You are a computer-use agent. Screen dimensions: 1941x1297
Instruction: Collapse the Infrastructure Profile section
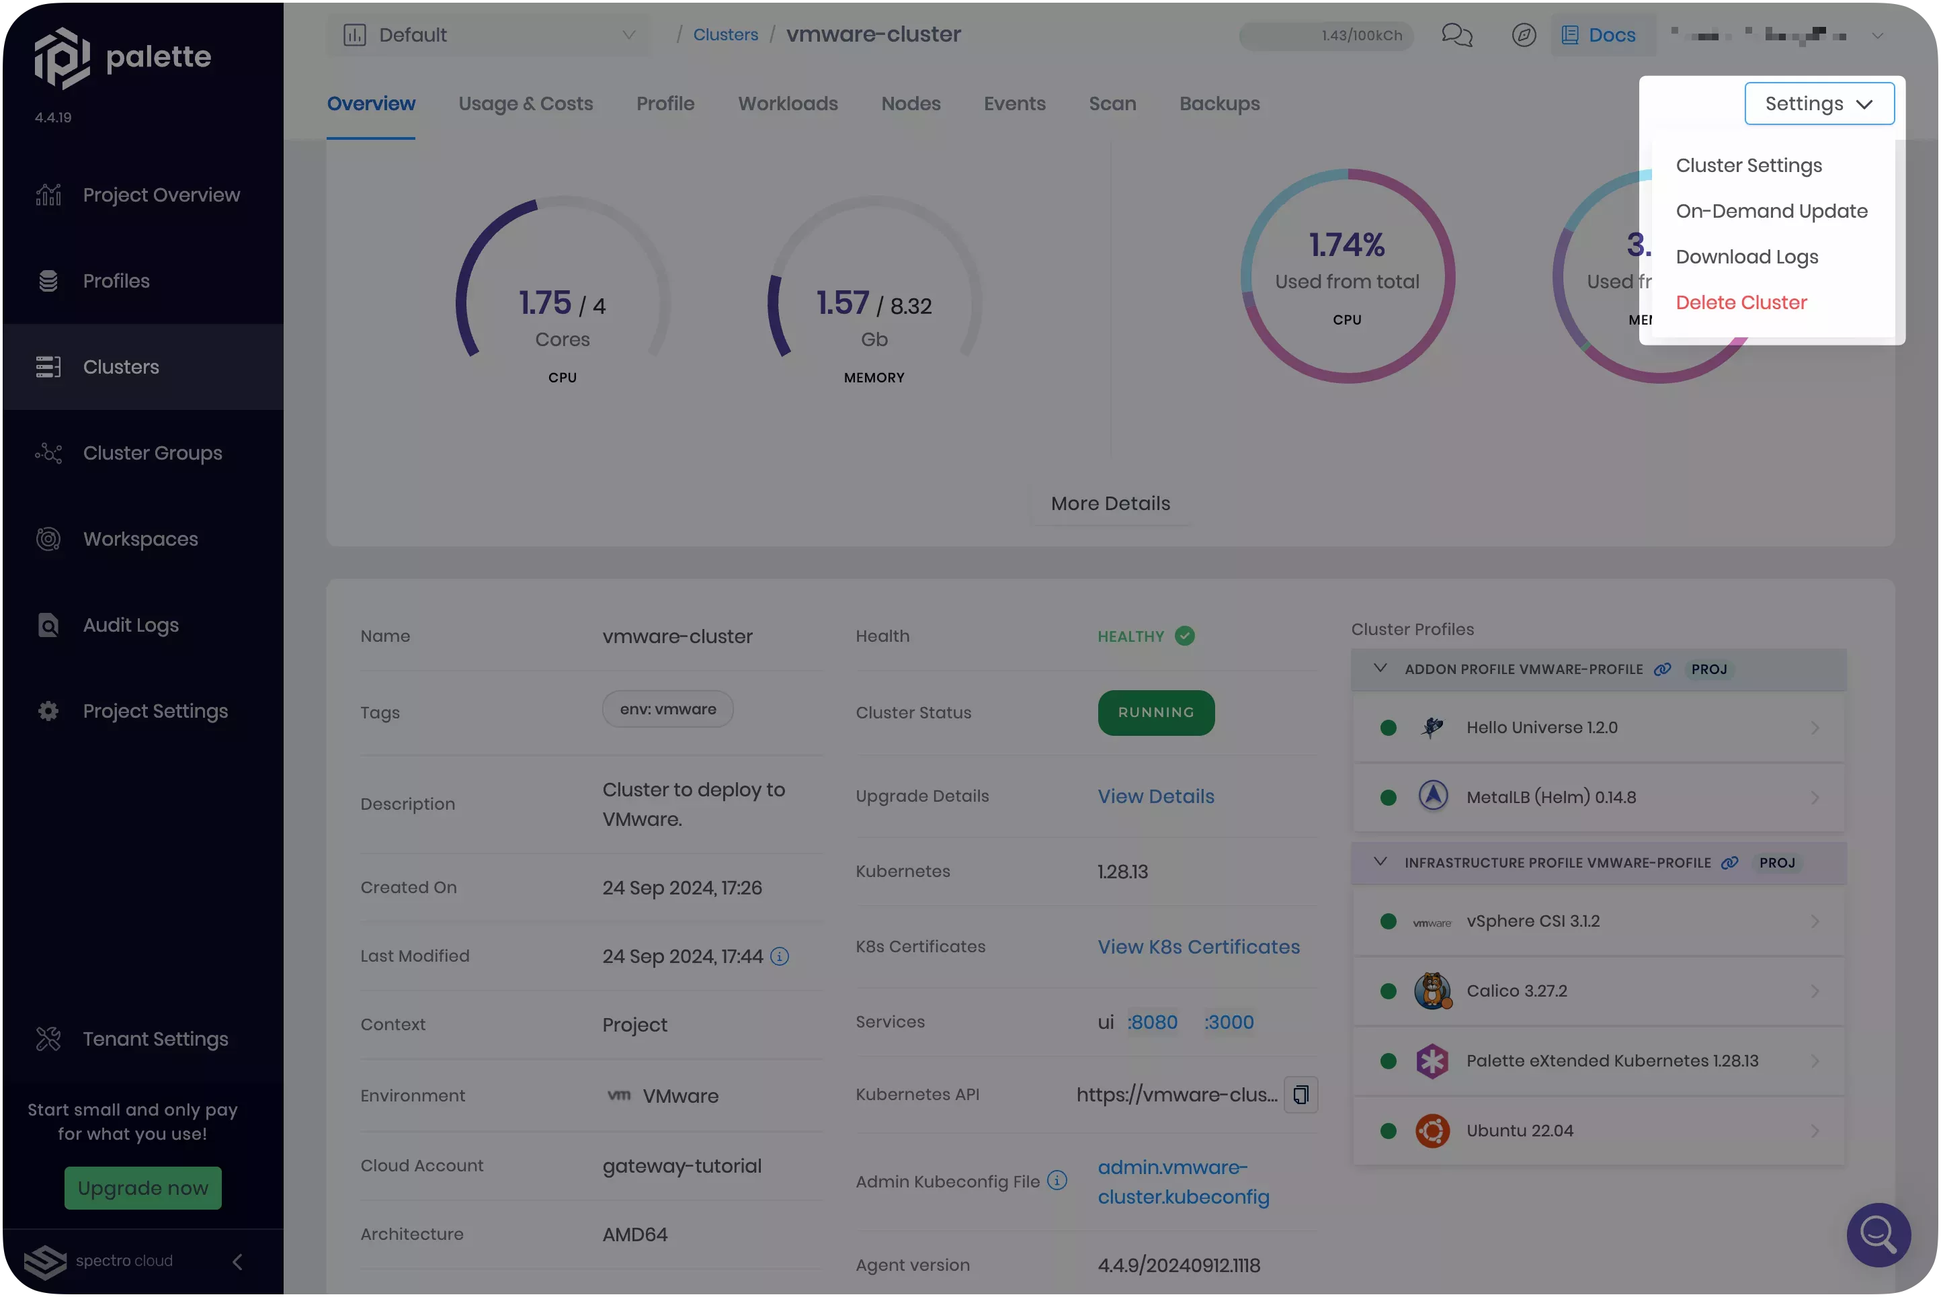[1379, 862]
